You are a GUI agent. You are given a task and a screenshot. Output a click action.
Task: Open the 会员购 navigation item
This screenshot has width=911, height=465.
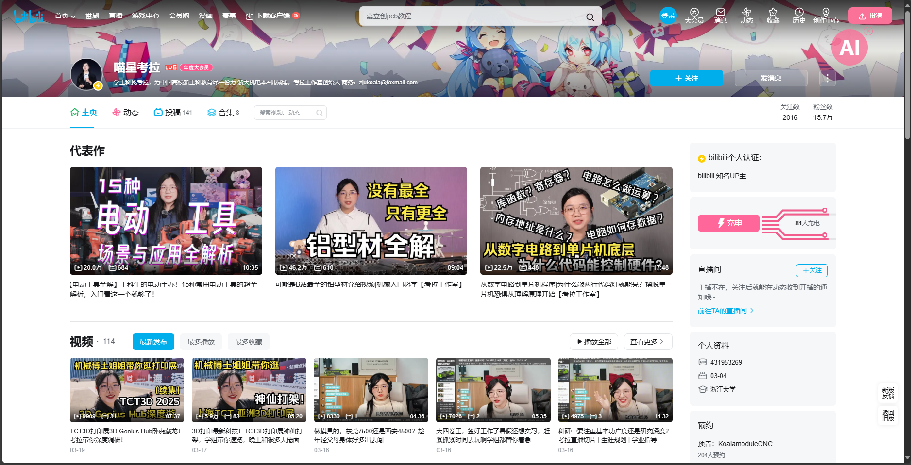pos(179,16)
